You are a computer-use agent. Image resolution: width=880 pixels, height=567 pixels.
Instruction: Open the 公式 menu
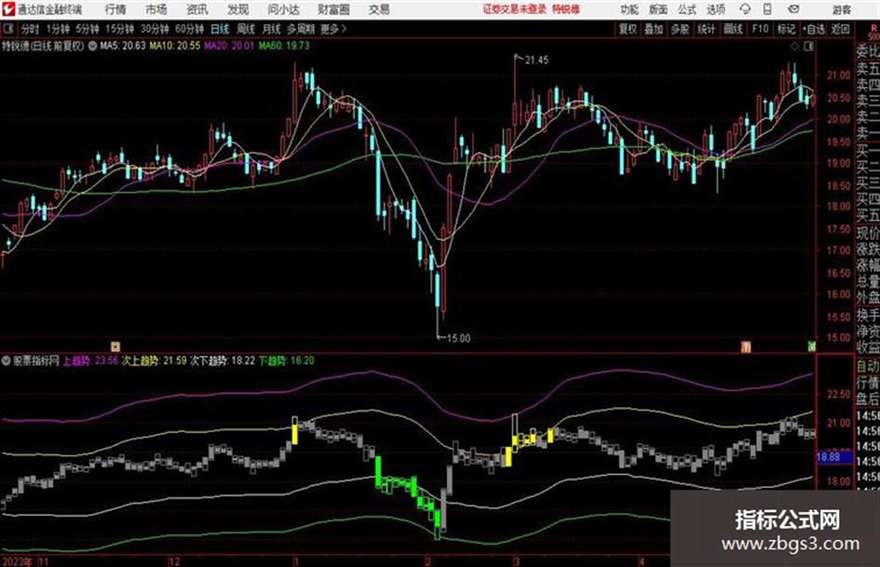click(x=687, y=9)
